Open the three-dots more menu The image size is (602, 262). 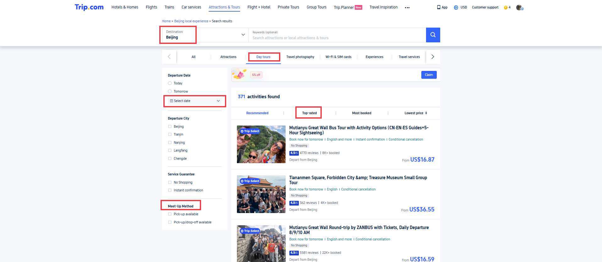[407, 8]
